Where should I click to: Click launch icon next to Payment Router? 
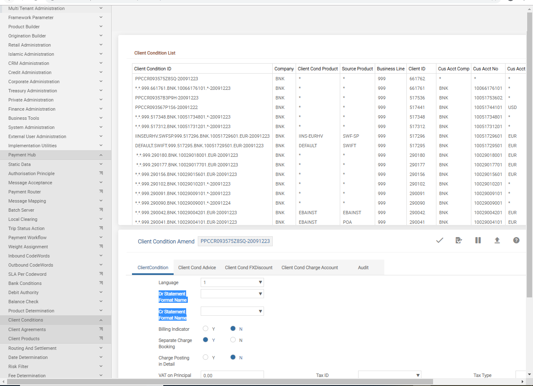click(x=101, y=192)
